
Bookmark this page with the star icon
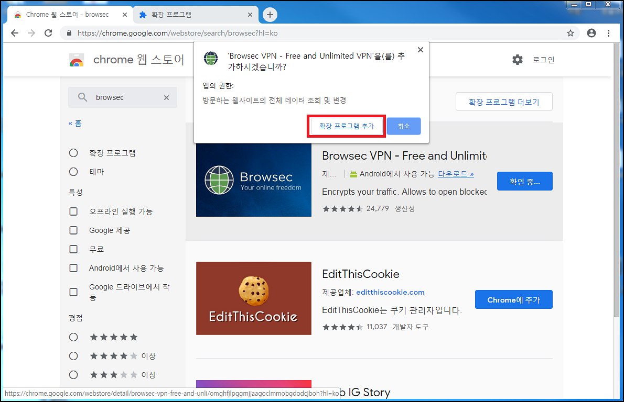(x=571, y=33)
